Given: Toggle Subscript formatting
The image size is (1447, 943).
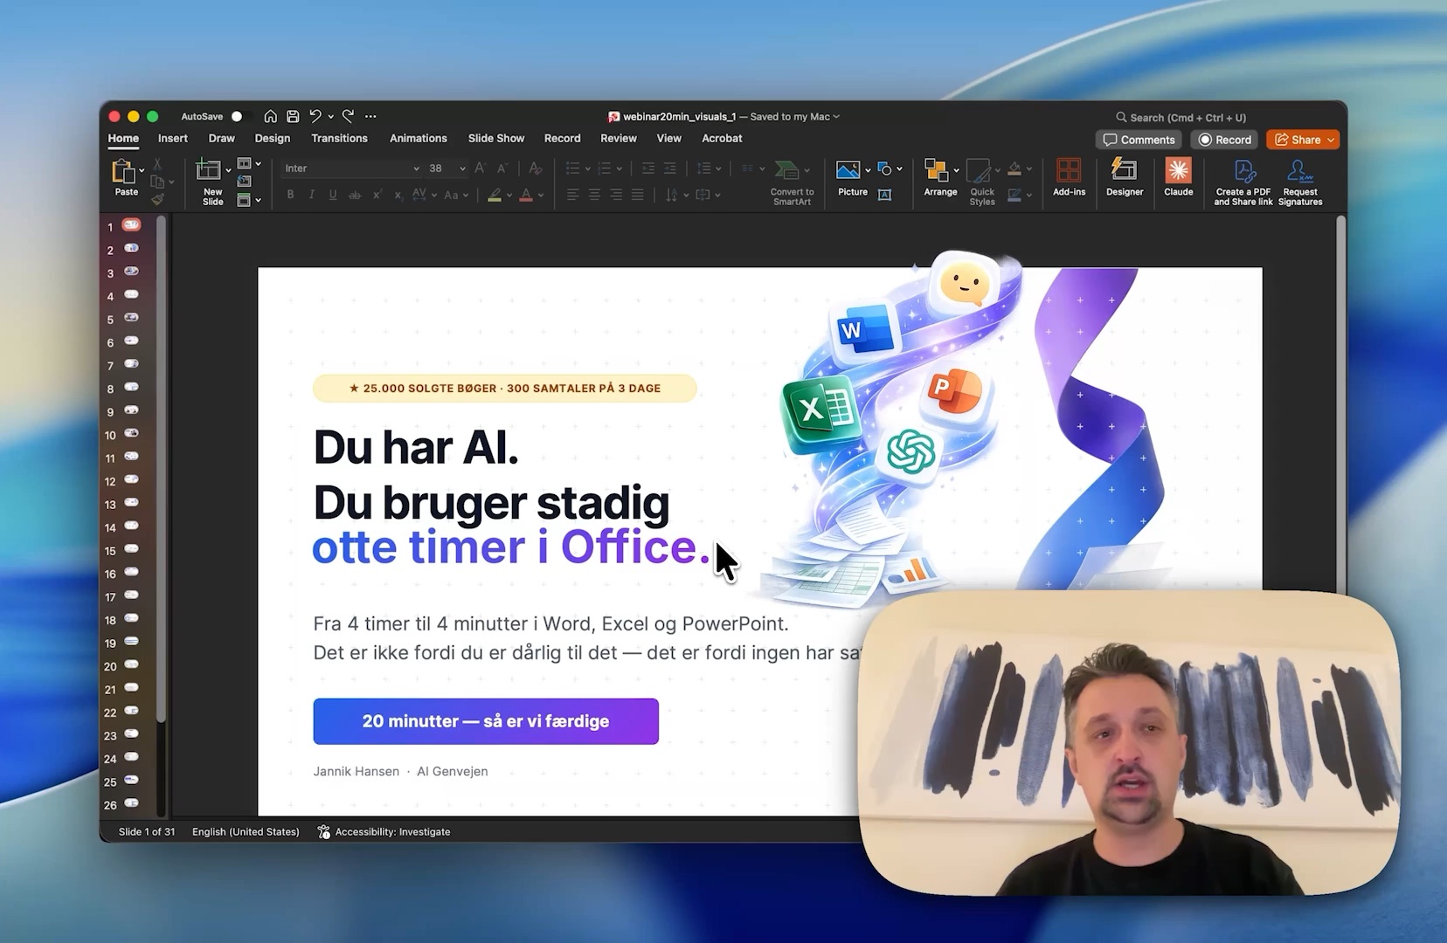Looking at the screenshot, I should click(x=398, y=195).
